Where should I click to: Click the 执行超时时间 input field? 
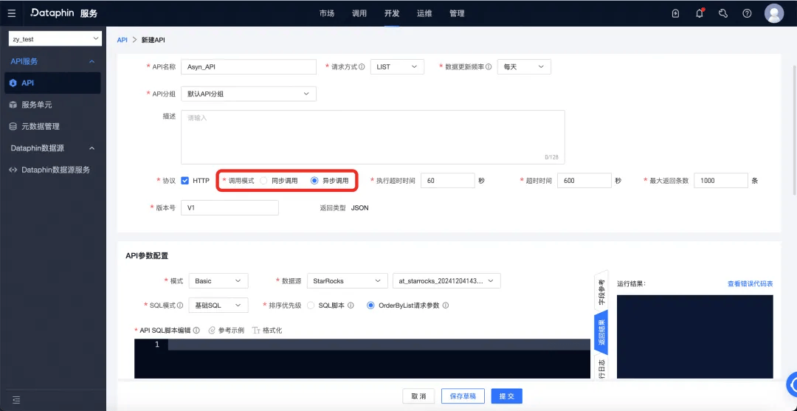click(448, 180)
